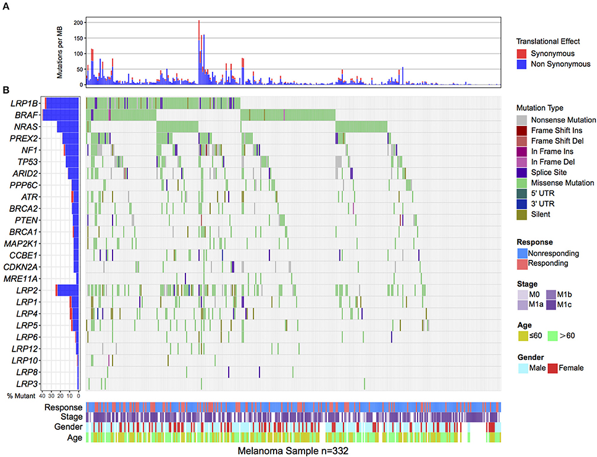Viewport: 597px width, 457px height.
Task: Select the BRCA1 gene label
Action: point(24,232)
